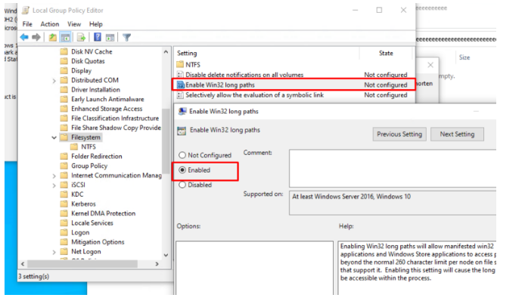Open the File menu
This screenshot has width=525, height=304.
[27, 24]
